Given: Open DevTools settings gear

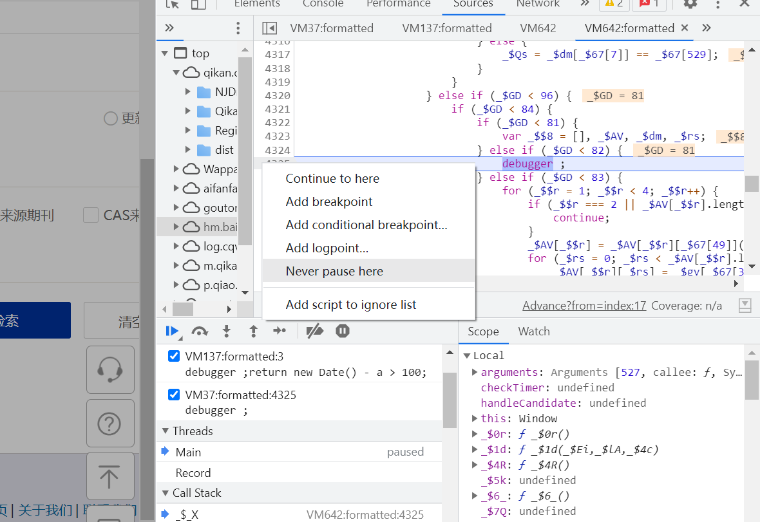Looking at the screenshot, I should pos(690,4).
